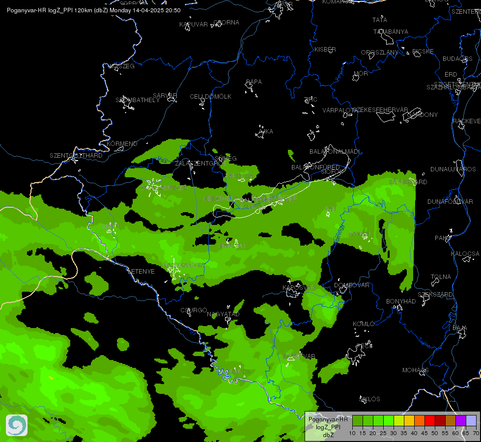The height and width of the screenshot is (442, 481).
Task: Select the 25-30 dBZ bright green swatch
Action: pyautogui.click(x=388, y=421)
